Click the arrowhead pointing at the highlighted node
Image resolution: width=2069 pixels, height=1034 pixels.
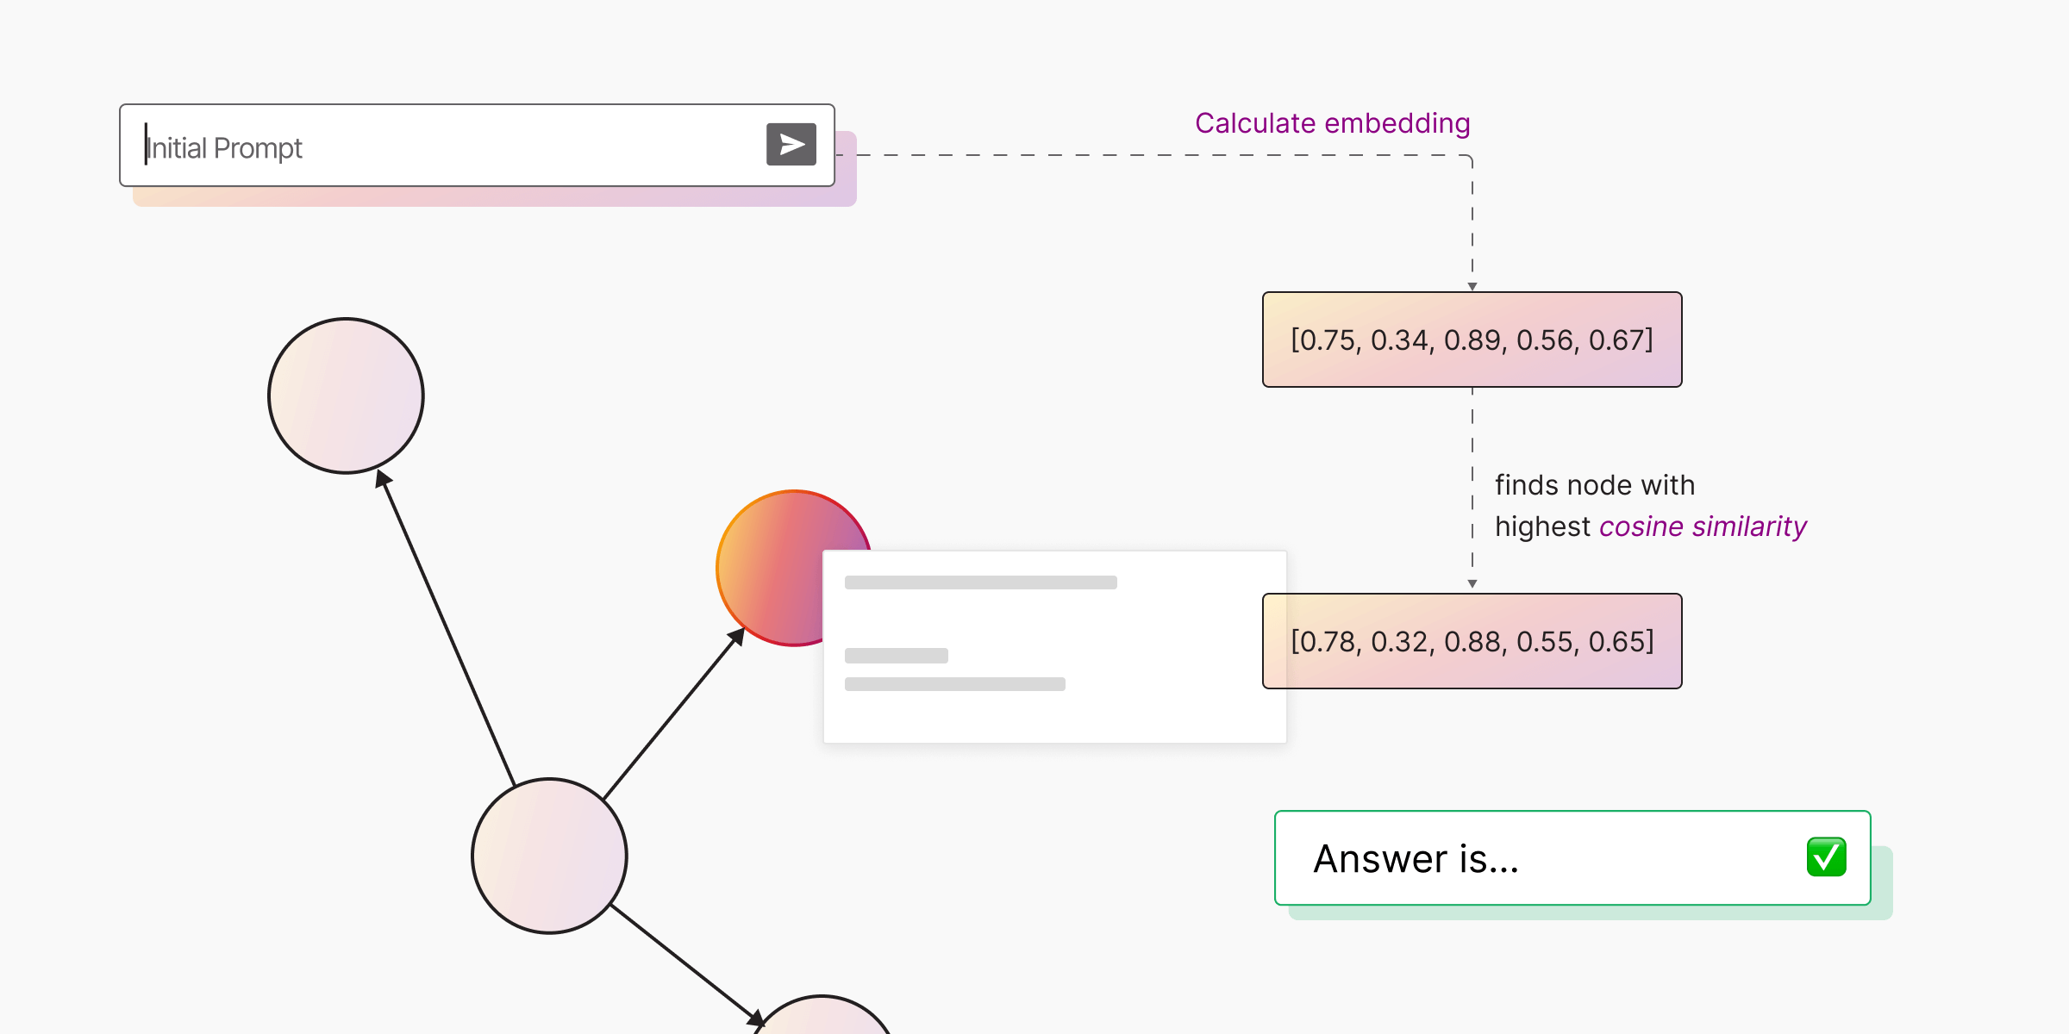pos(736,637)
